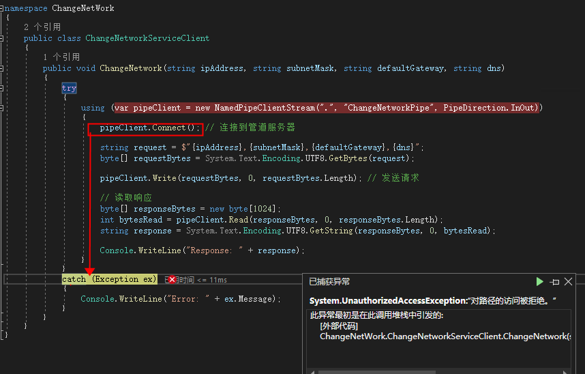The image size is (585, 374).
Task: Click the '已捕获异常' popup title
Action: coord(329,282)
